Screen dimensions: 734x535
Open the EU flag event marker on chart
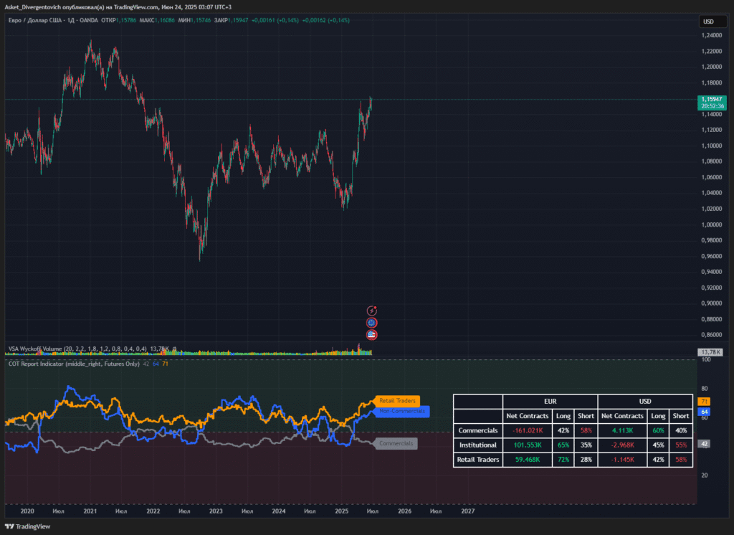(x=371, y=323)
